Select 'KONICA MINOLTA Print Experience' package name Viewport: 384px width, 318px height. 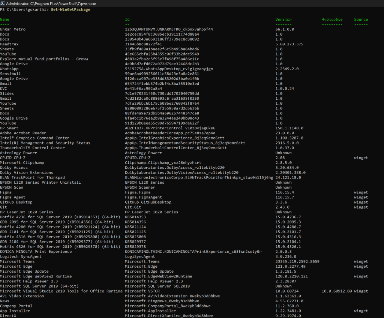coord(36,252)
